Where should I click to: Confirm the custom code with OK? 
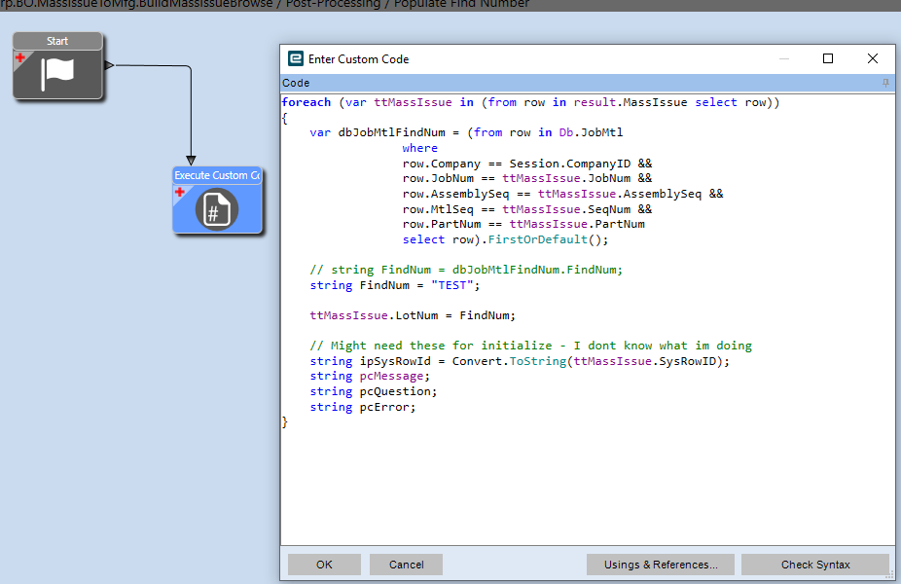324,565
